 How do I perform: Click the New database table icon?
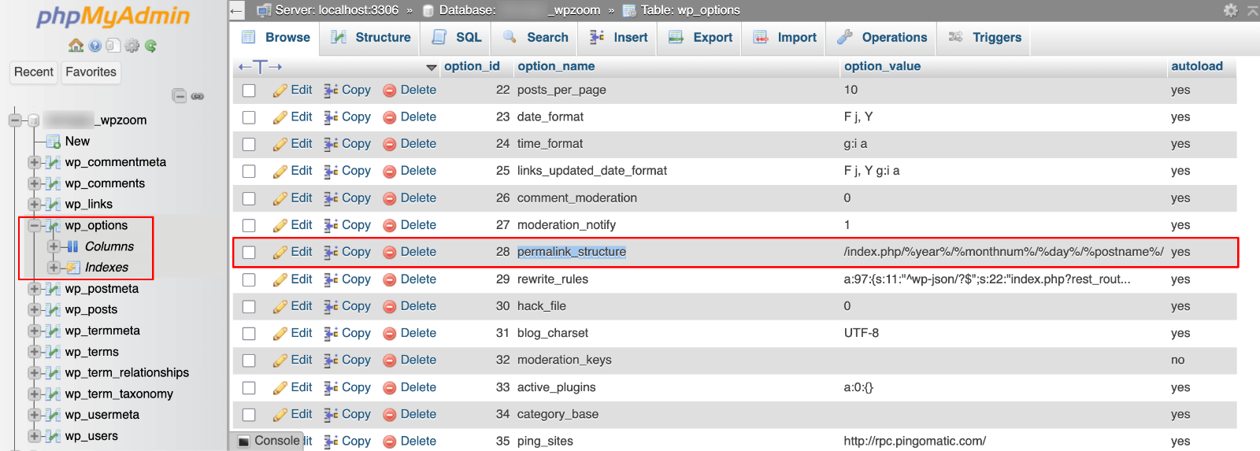(x=54, y=142)
